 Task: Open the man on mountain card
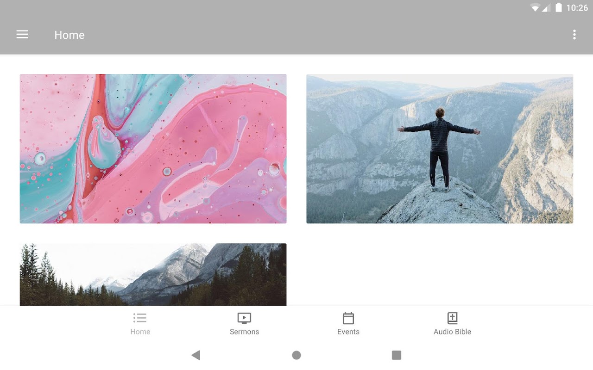point(440,148)
